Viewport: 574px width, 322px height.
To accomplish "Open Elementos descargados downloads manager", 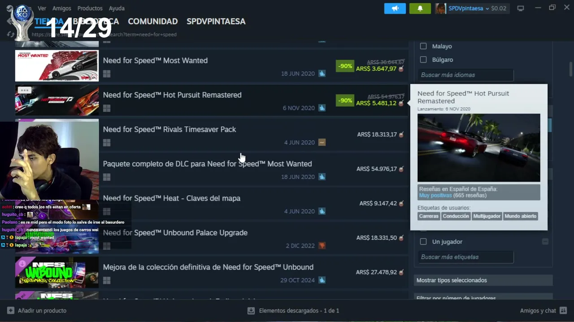I will pyautogui.click(x=293, y=310).
